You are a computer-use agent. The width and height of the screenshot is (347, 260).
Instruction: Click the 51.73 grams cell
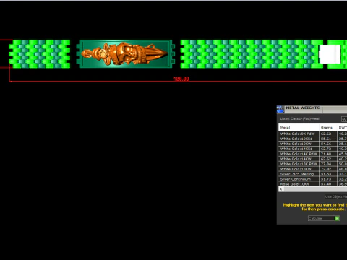(x=328, y=179)
